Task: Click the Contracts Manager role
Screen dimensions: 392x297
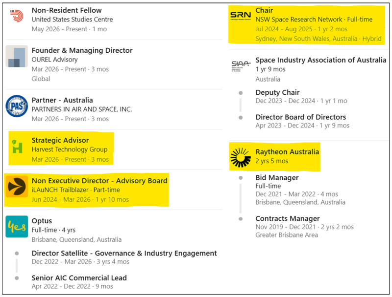Action: [288, 218]
